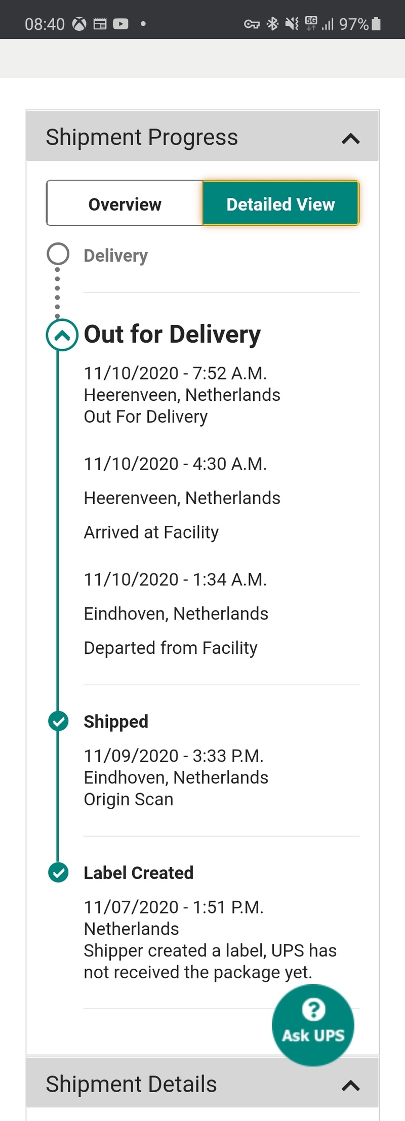Tap the muted sound icon in status bar
Viewport: 405px width, 1121px height.
click(292, 23)
